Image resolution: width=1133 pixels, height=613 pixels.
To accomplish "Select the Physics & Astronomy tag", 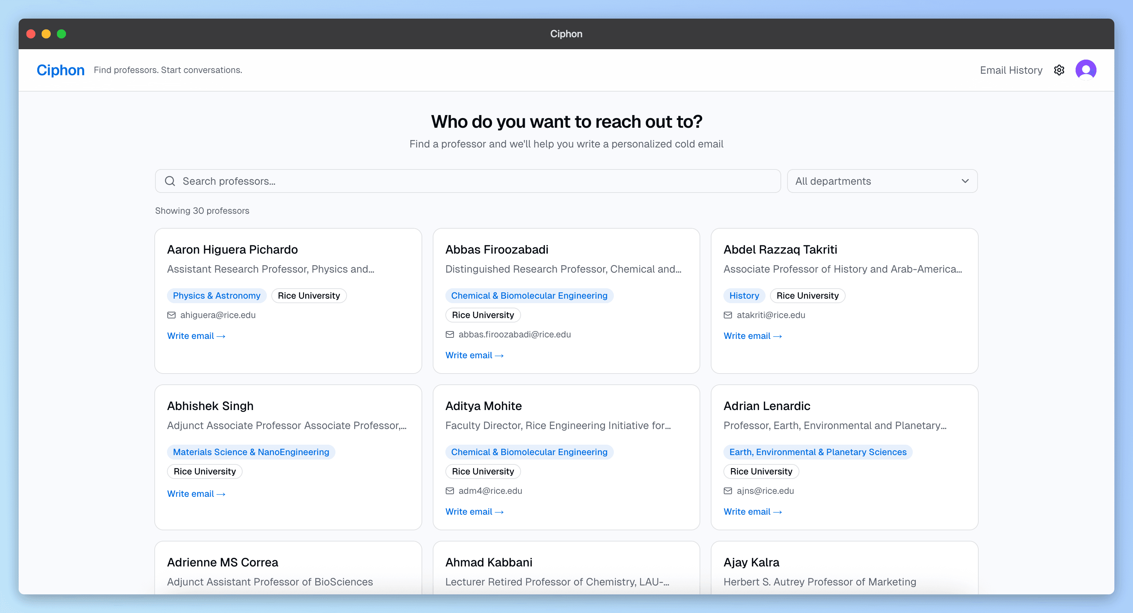I will 217,295.
